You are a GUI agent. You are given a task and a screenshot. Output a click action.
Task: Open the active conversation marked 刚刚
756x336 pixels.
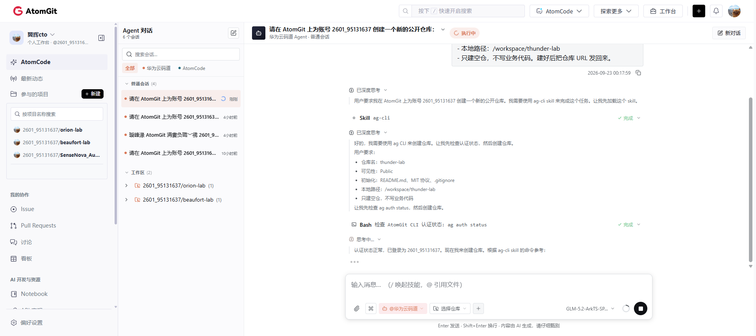(181, 99)
